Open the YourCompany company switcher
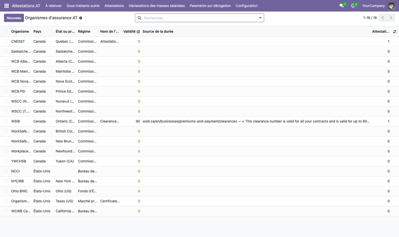The image size is (399, 237). (x=373, y=5)
